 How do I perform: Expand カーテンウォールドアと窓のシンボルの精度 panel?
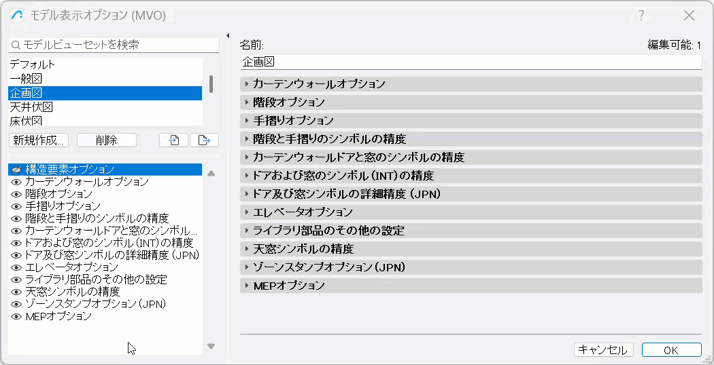(471, 157)
